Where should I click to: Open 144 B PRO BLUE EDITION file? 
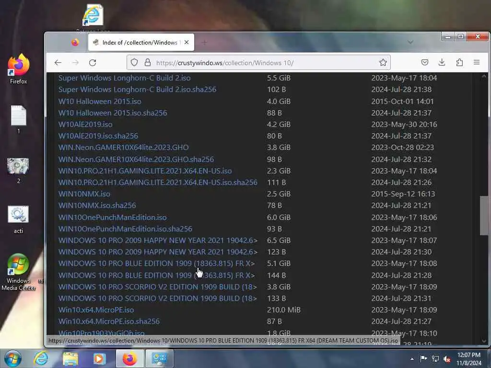click(157, 276)
